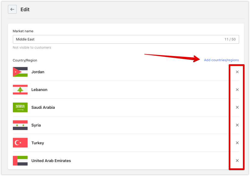The image size is (250, 176).
Task: Click the Saudi Arabia flag icon
Action: (20, 107)
